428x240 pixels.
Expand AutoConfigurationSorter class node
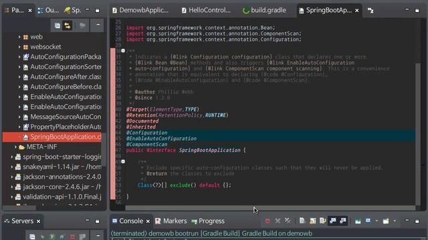coord(19,67)
